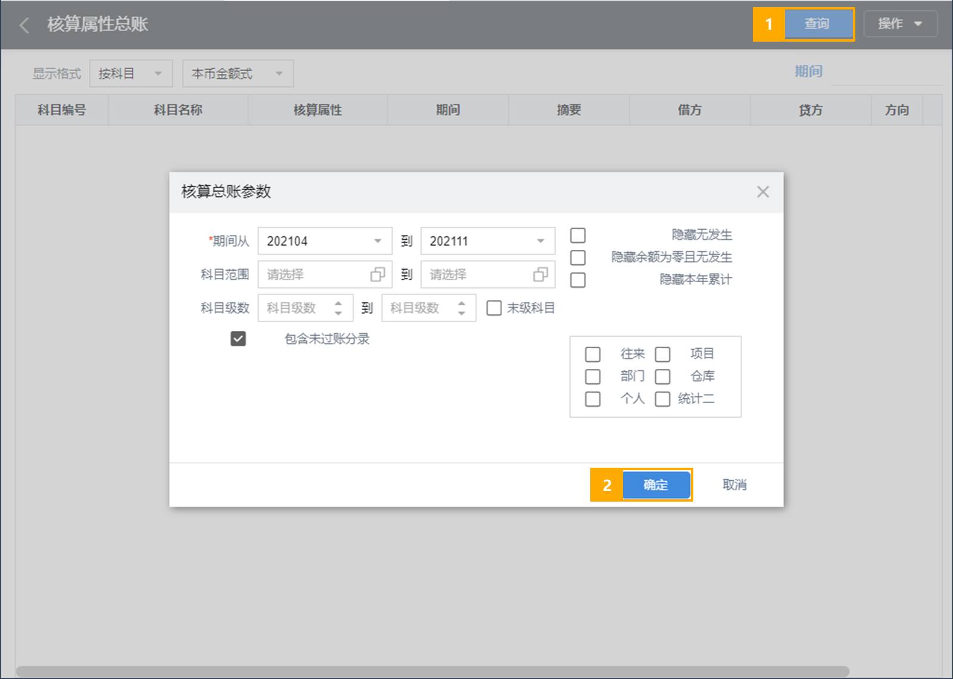The width and height of the screenshot is (953, 679).
Task: Click the 摘要 column header
Action: [569, 110]
